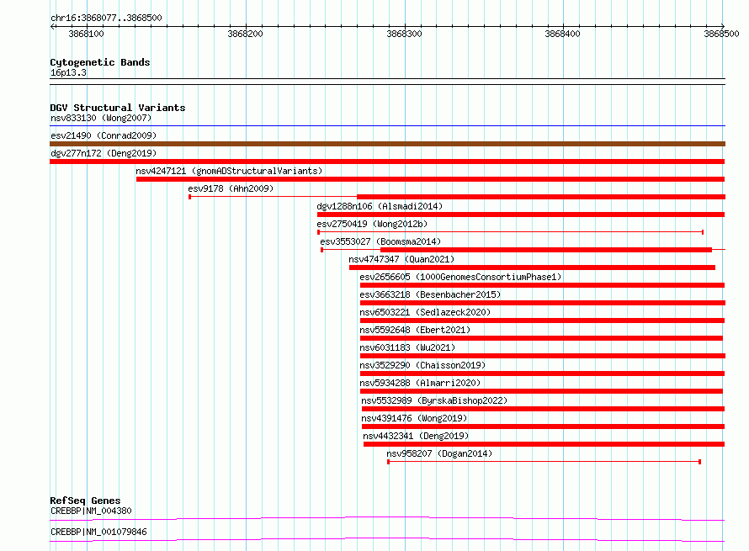Select the 16p13.3 band label
Screen dimensions: 749x551
(x=68, y=72)
